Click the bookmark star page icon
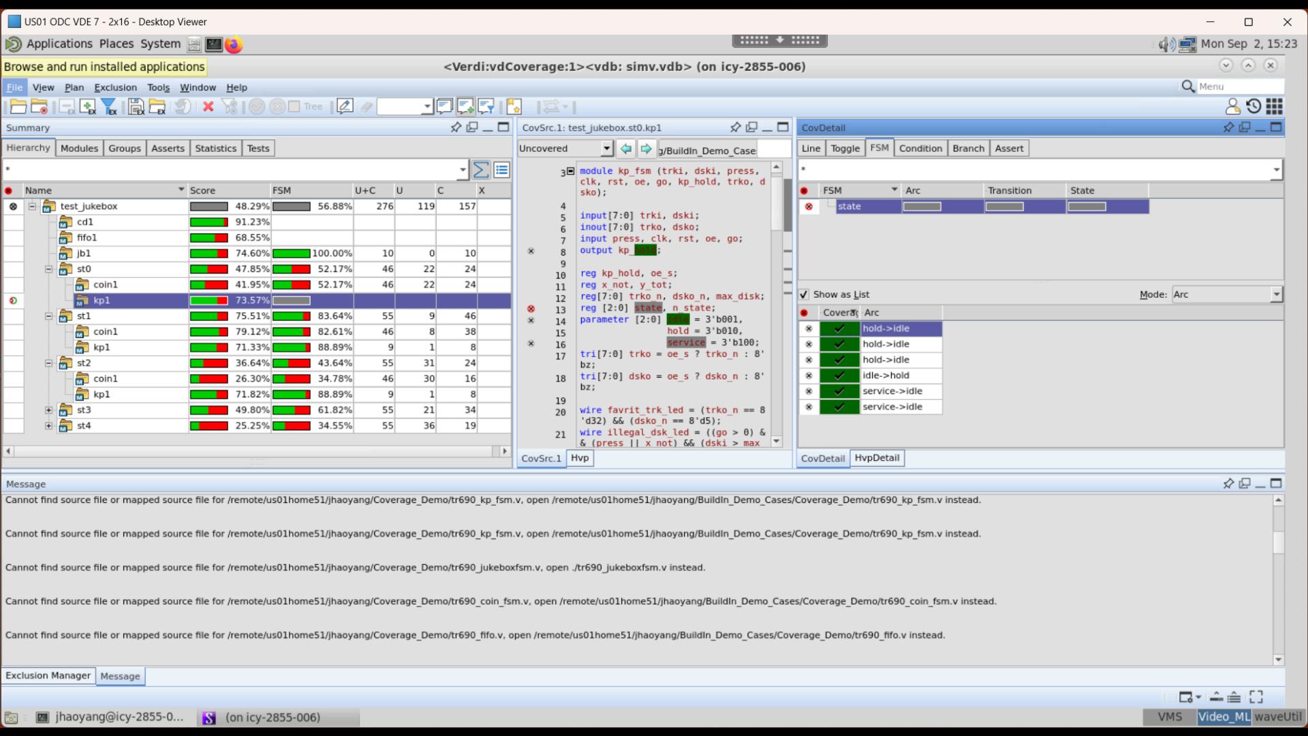Viewport: 1308px width, 736px height. [x=514, y=107]
